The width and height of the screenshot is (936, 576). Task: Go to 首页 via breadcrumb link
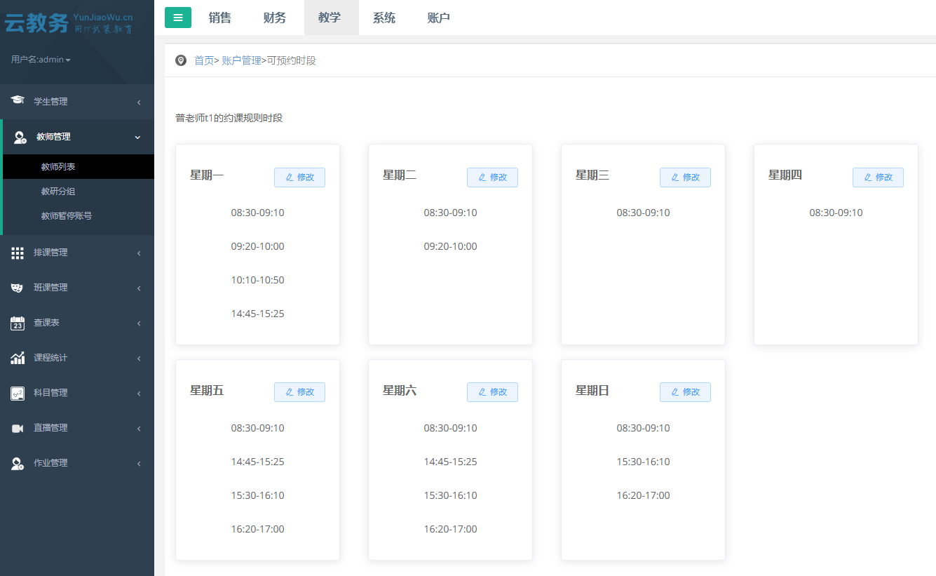click(203, 61)
